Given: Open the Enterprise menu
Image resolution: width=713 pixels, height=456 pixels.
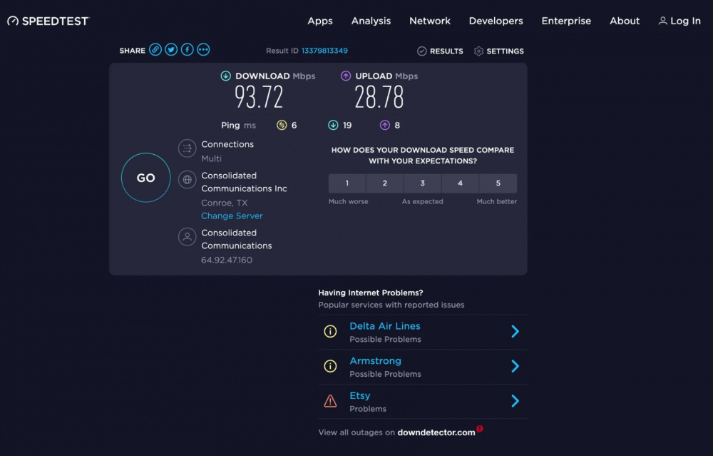Looking at the screenshot, I should point(566,21).
